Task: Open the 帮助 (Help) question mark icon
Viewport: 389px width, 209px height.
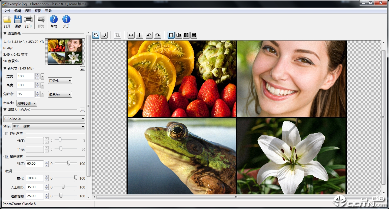Action: (x=54, y=19)
